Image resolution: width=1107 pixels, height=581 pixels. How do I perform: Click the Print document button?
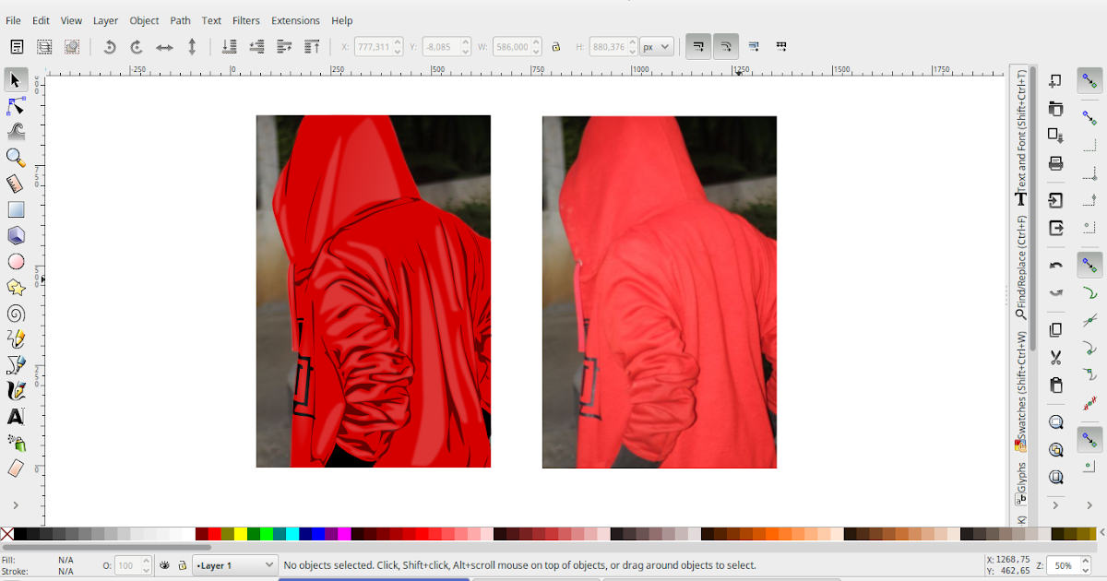1055,163
